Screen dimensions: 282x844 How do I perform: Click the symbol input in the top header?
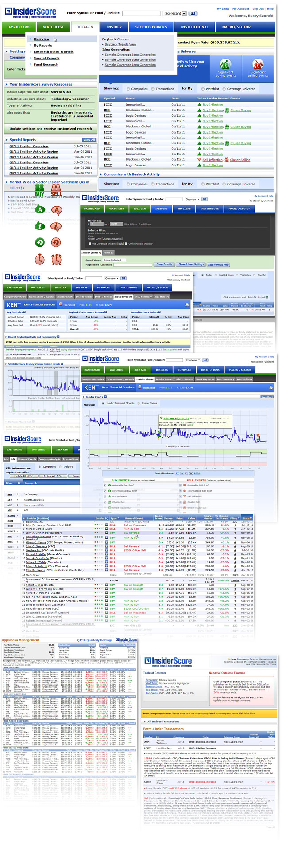[x=141, y=13]
